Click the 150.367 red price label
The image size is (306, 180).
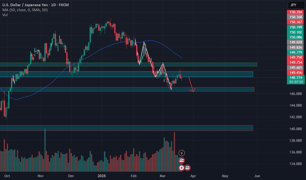(x=295, y=22)
